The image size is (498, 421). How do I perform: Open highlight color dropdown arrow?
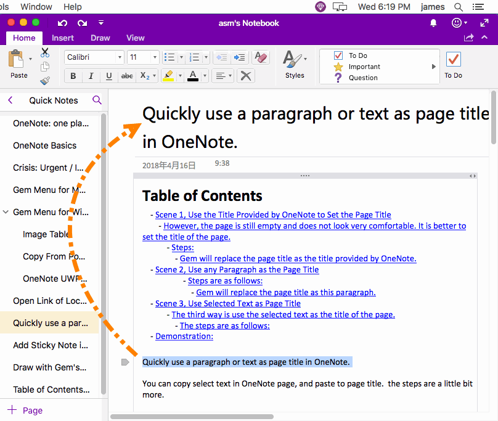pos(180,76)
